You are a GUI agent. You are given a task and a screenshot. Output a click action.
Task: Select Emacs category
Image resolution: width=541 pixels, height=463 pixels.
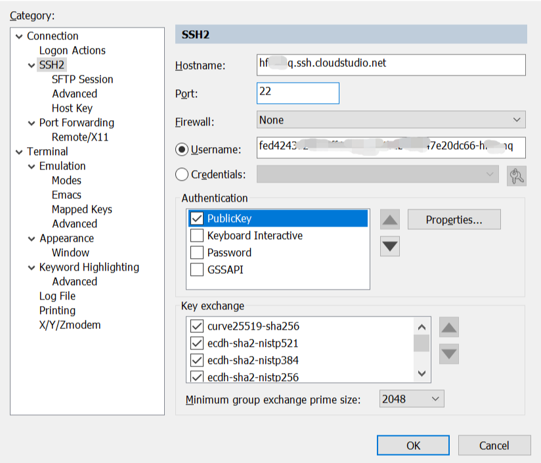coord(66,195)
